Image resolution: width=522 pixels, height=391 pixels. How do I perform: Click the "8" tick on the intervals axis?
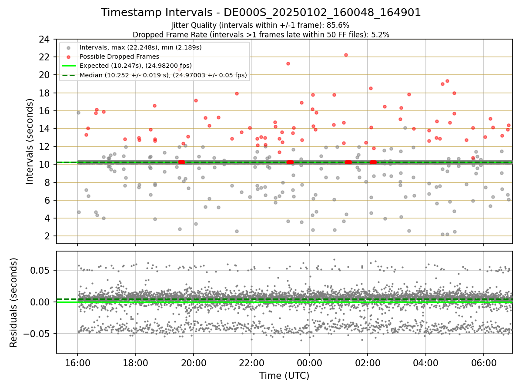(x=47, y=182)
